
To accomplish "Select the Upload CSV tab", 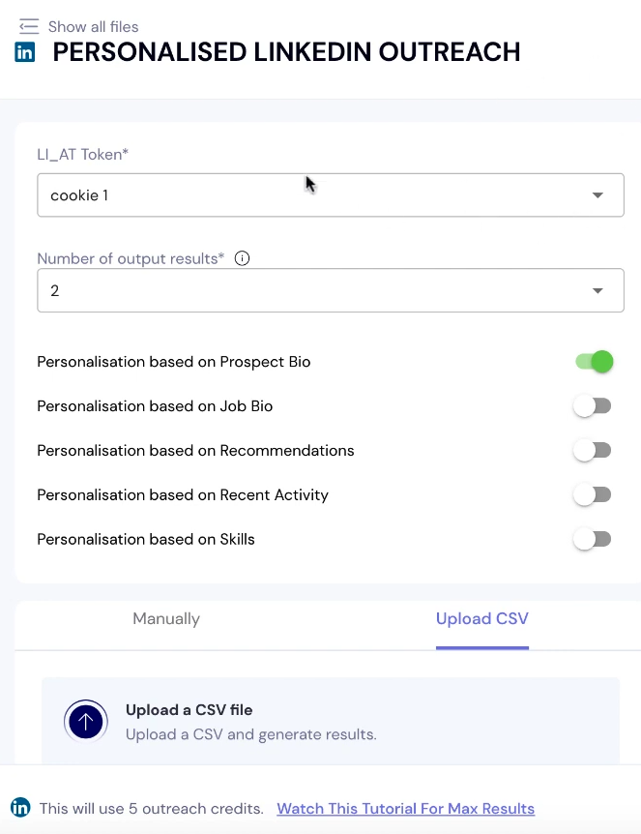I will [x=482, y=618].
